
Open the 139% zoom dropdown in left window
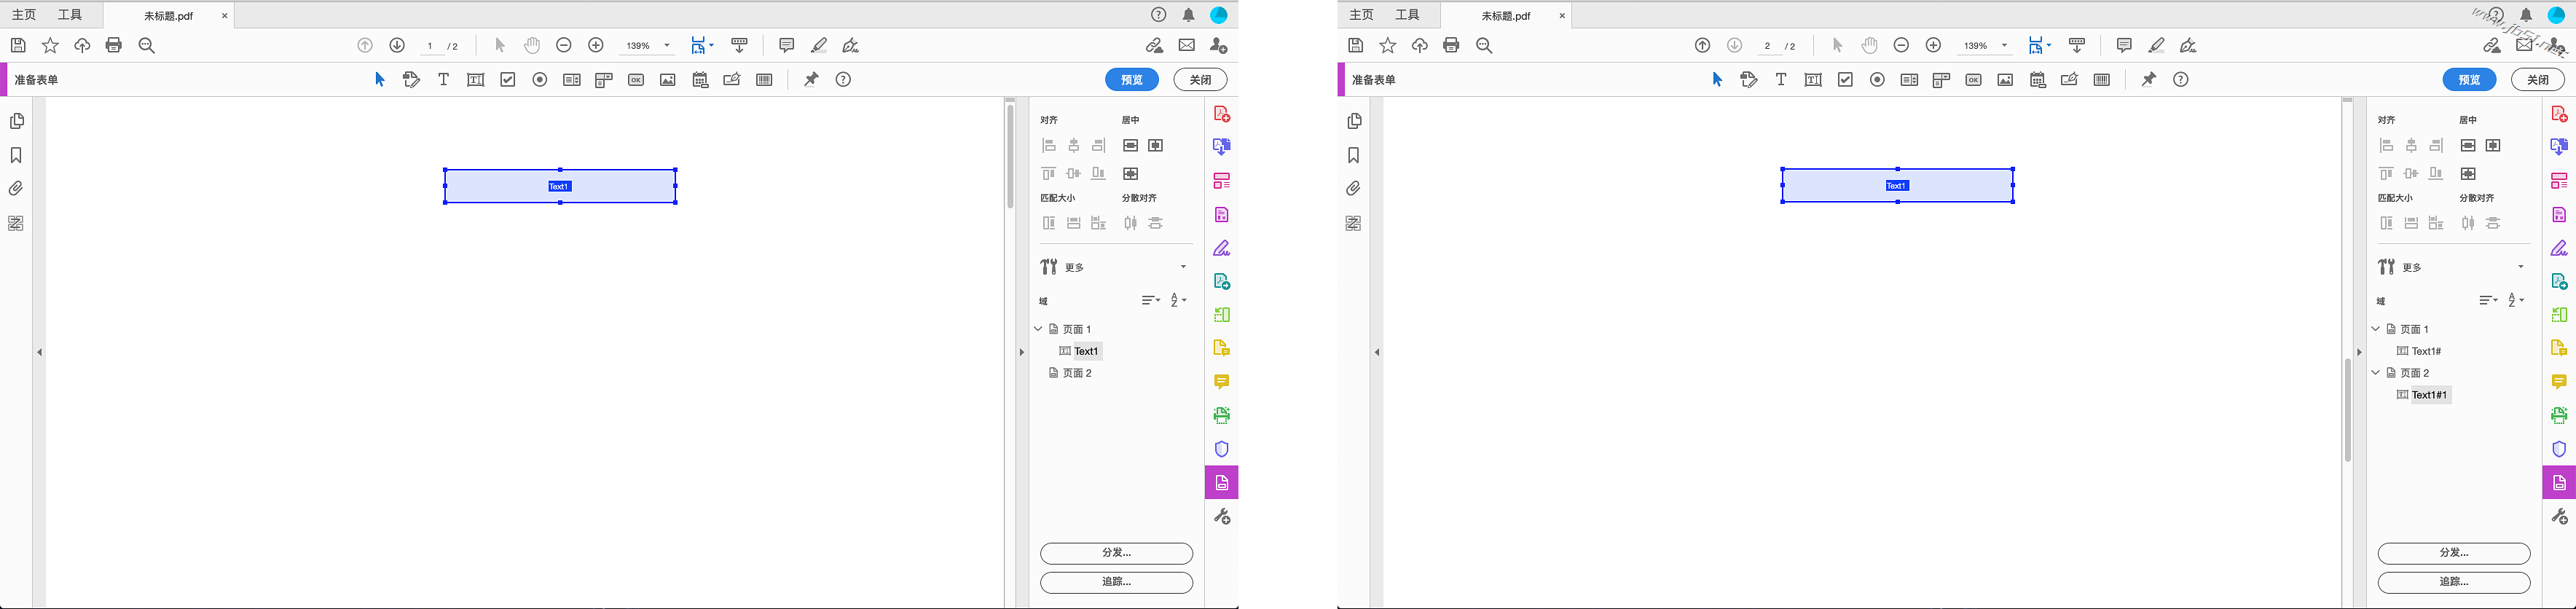tap(667, 46)
